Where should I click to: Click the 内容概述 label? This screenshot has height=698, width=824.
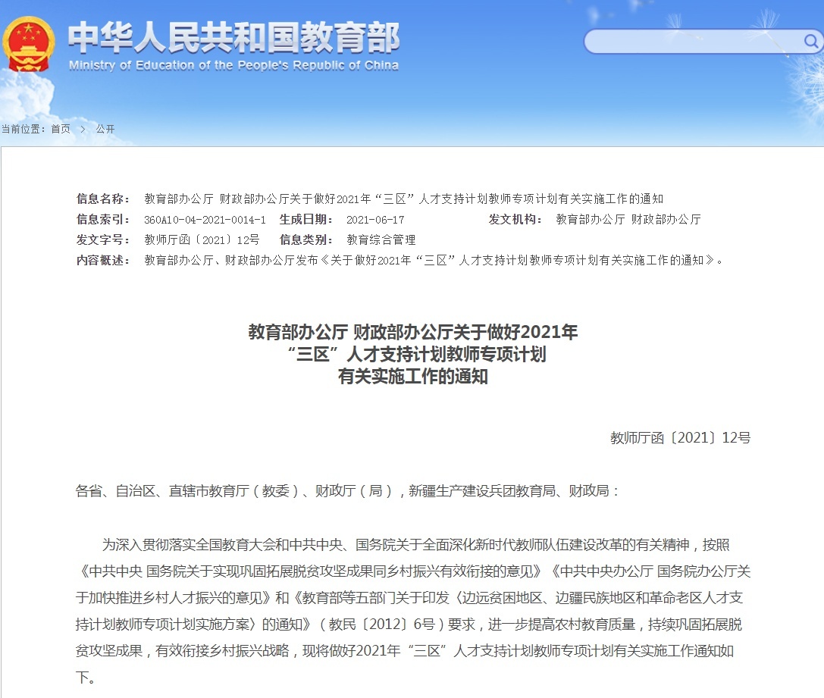click(x=103, y=260)
